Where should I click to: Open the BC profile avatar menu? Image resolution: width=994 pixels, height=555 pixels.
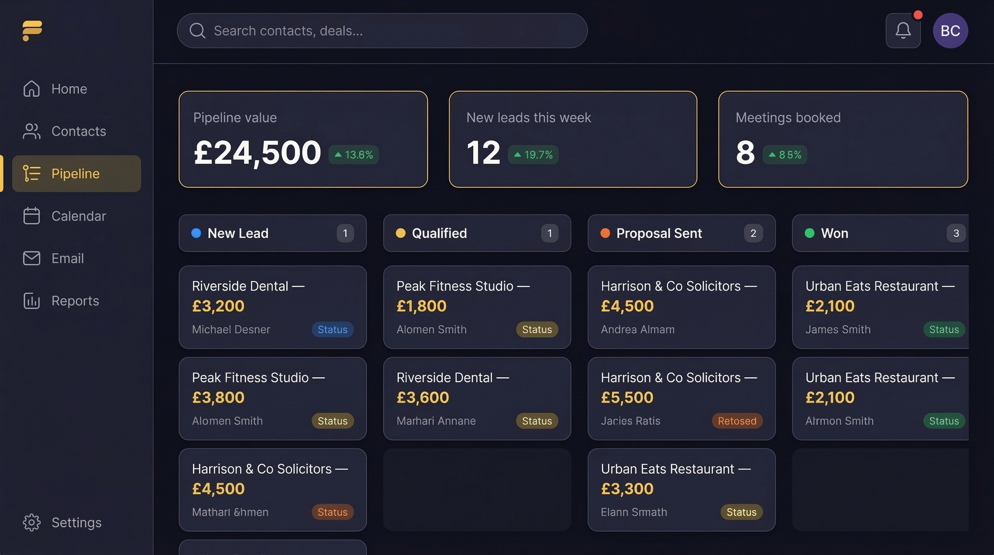[x=950, y=30]
